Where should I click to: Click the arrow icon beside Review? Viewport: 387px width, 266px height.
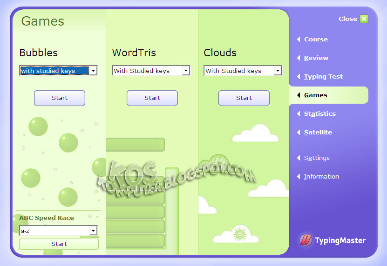299,58
